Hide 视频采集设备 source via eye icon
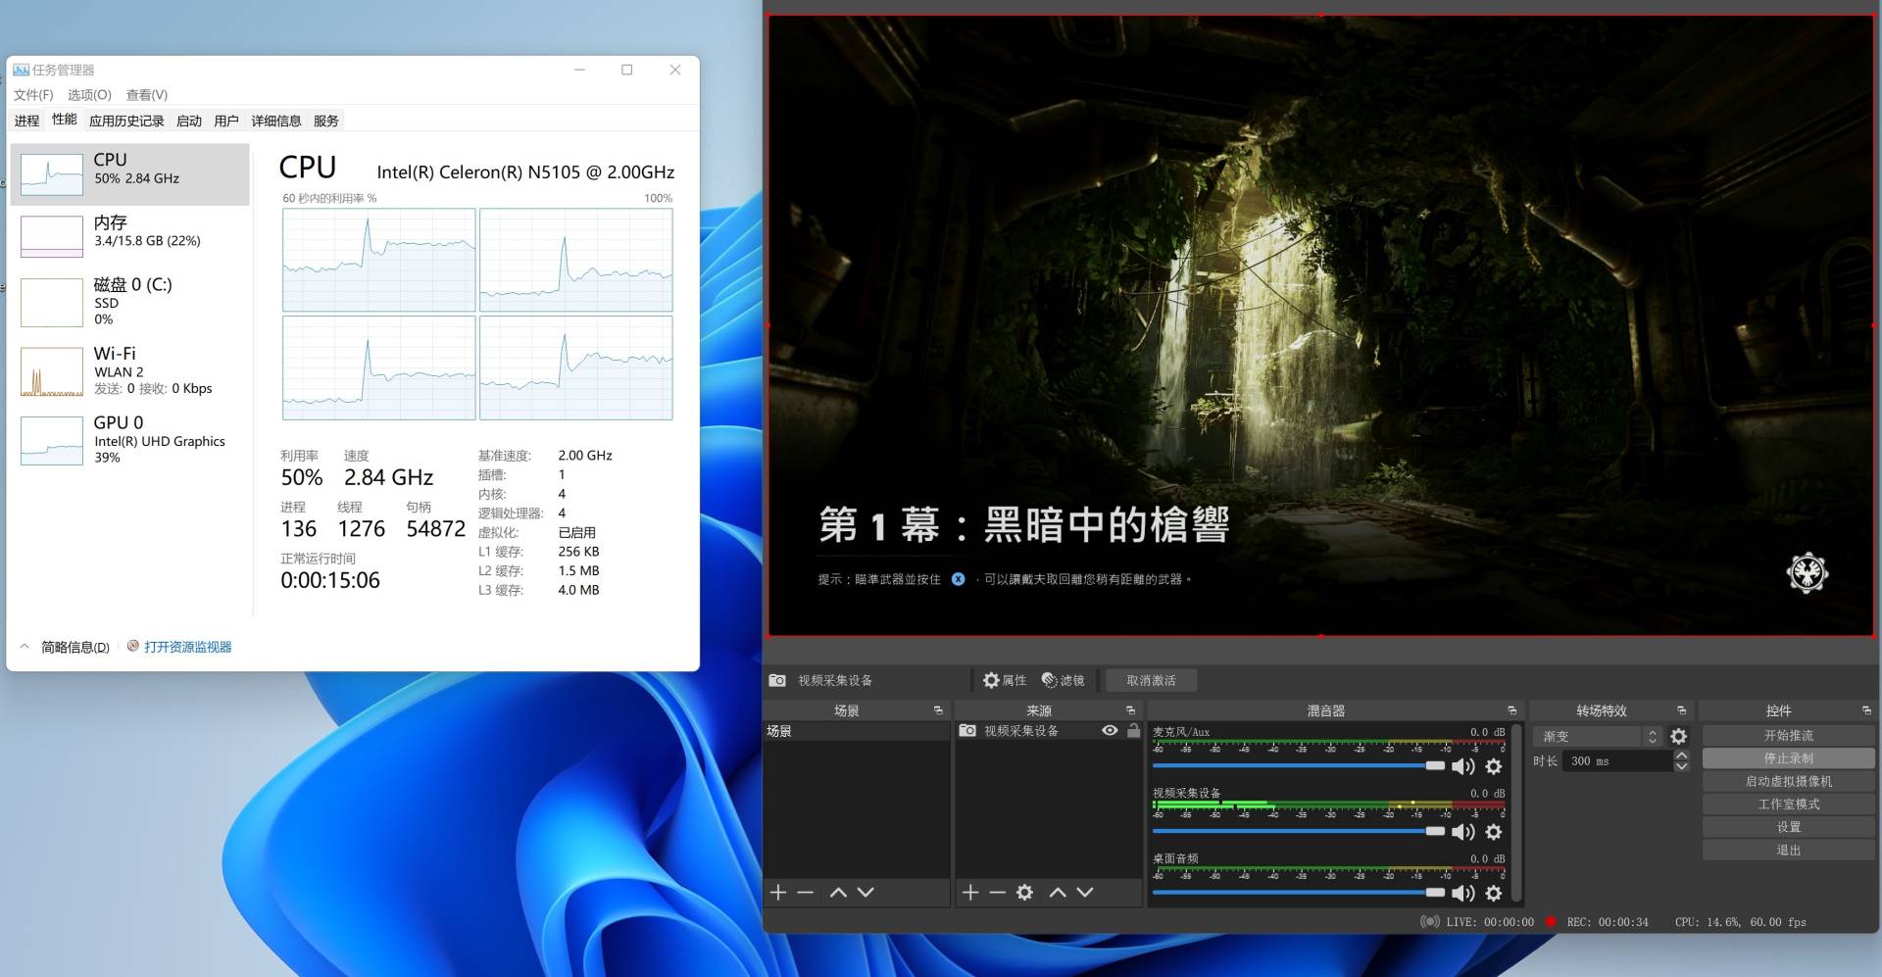 tap(1110, 731)
